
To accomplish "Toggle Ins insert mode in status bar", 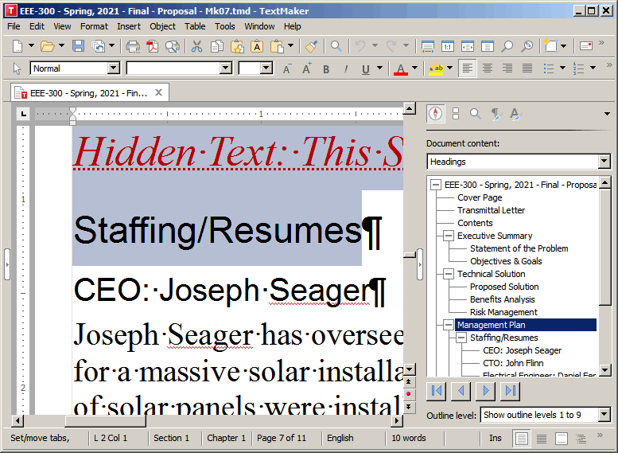I will (496, 438).
